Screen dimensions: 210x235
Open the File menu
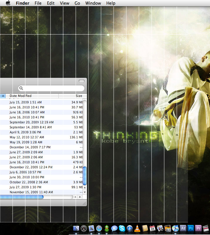(x=38, y=3)
